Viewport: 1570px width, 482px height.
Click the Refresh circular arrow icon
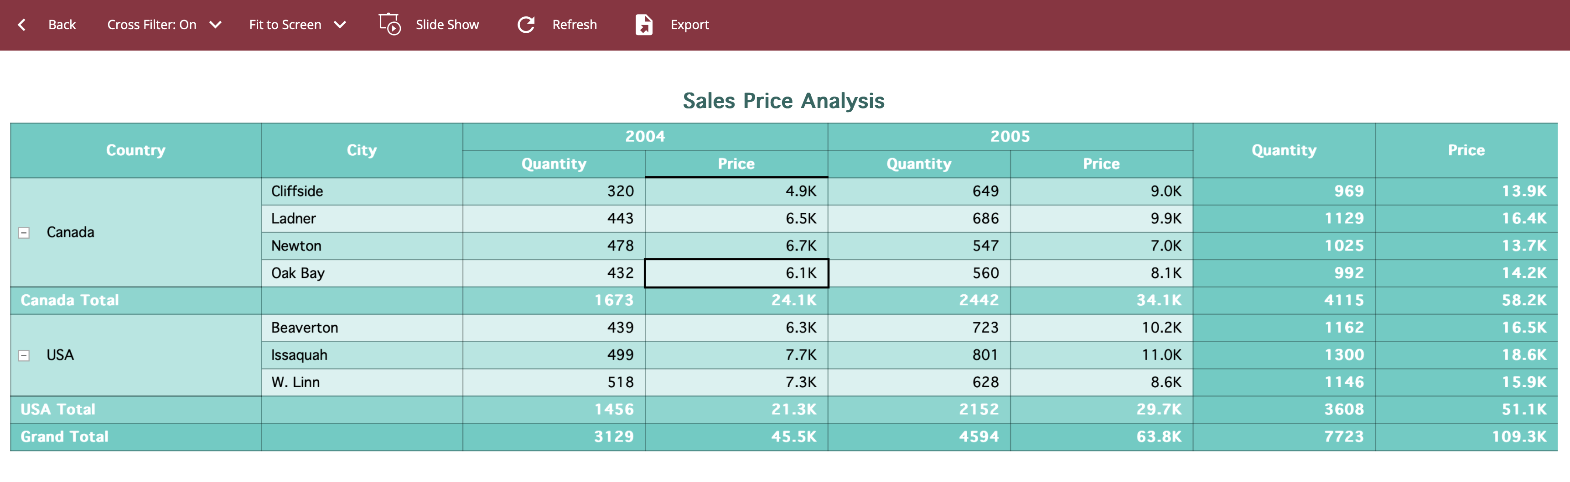tap(525, 25)
